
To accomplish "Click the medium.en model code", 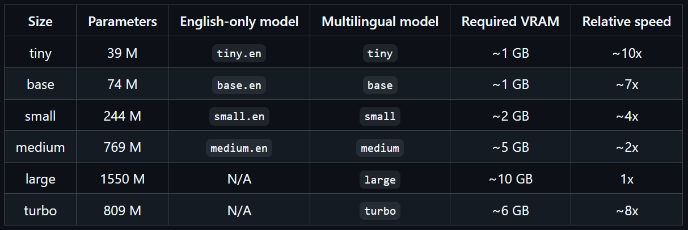I will coord(239,148).
